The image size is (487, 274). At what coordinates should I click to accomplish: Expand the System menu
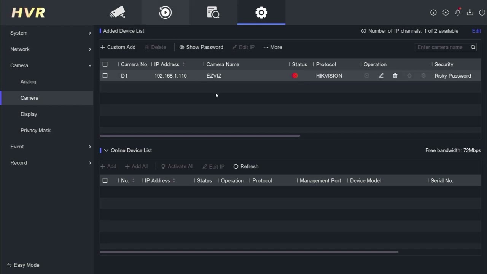click(x=46, y=33)
